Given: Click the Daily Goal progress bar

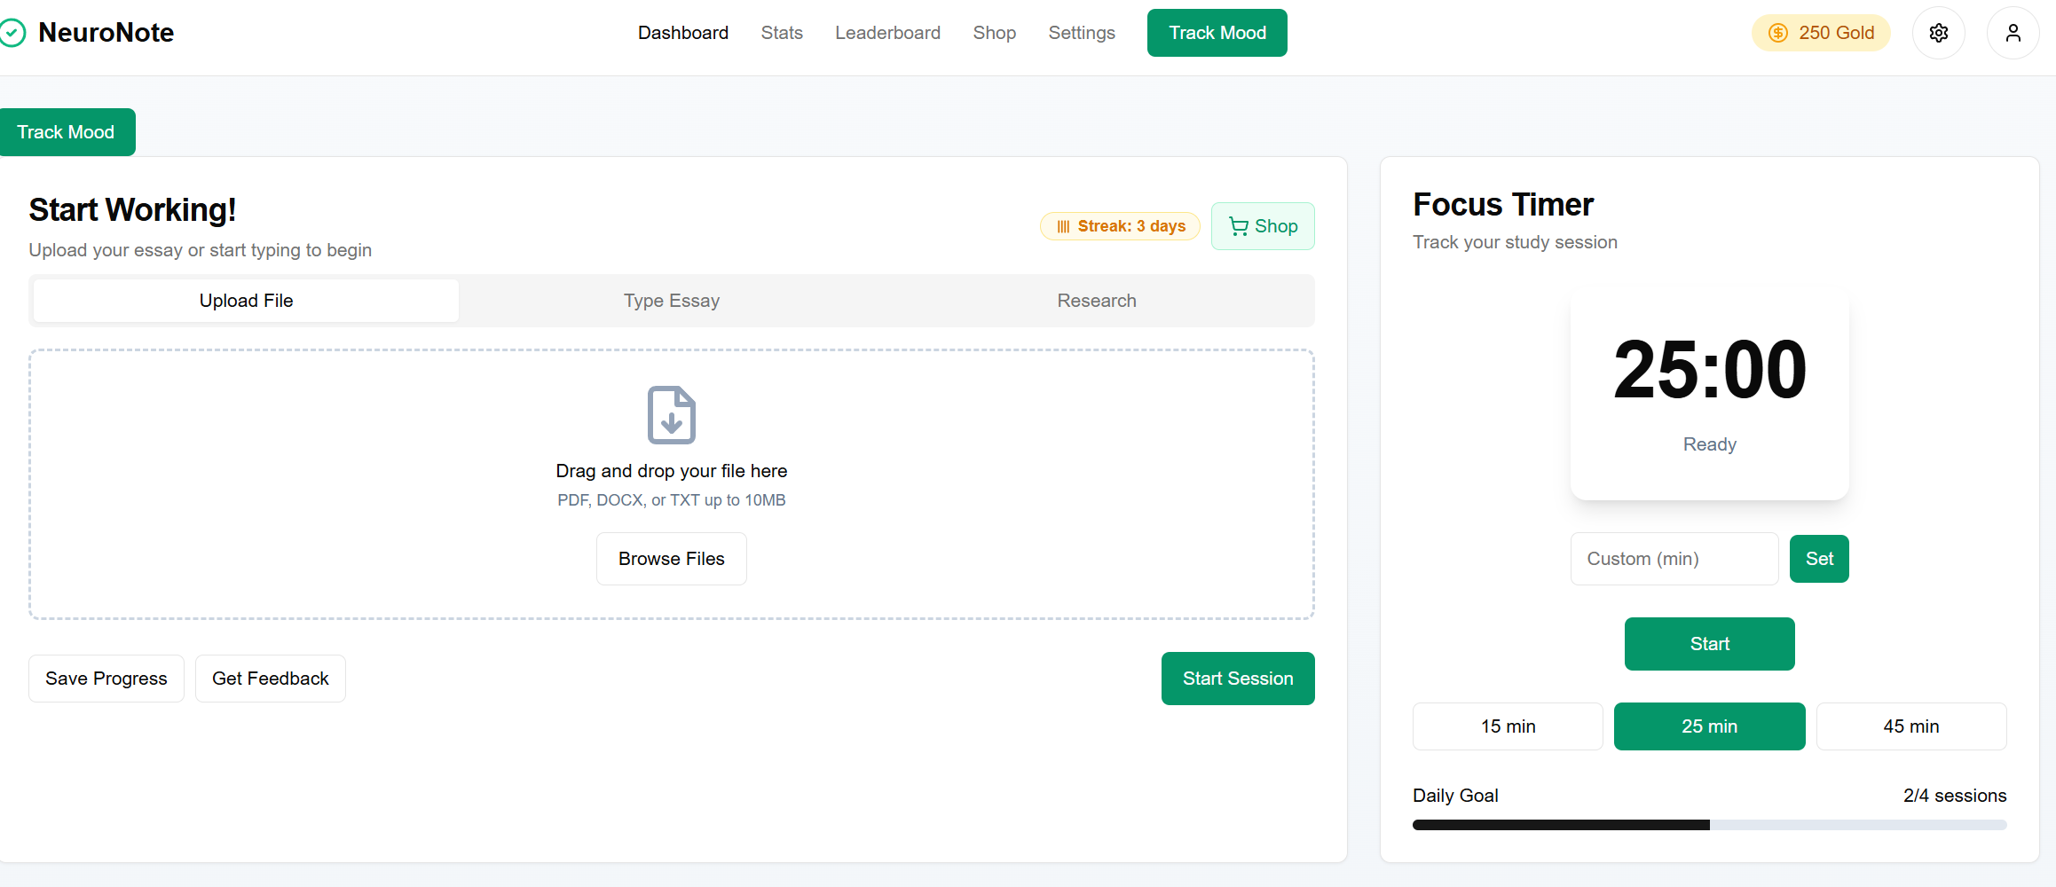Looking at the screenshot, I should (x=1708, y=825).
